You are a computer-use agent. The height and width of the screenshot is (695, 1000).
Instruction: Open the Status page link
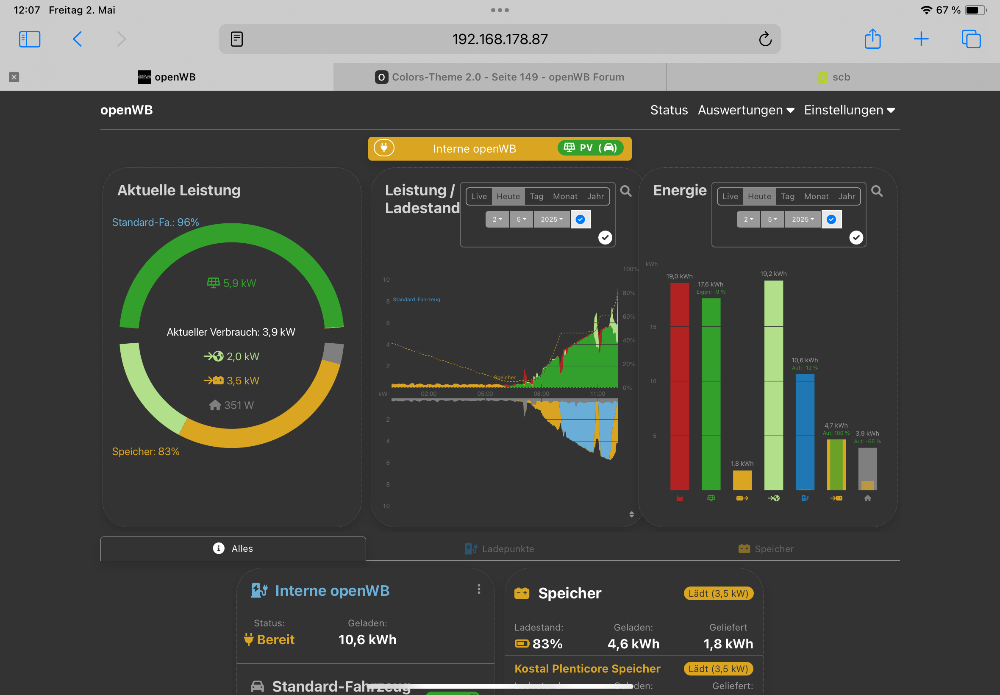coord(669,110)
